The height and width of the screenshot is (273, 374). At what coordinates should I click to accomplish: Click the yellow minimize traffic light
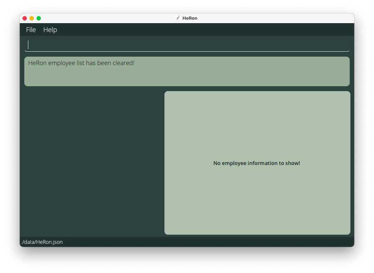(31, 18)
